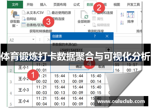151x109 pixels.
Task: Select row header 5
Action: pyautogui.click(x=11, y=101)
